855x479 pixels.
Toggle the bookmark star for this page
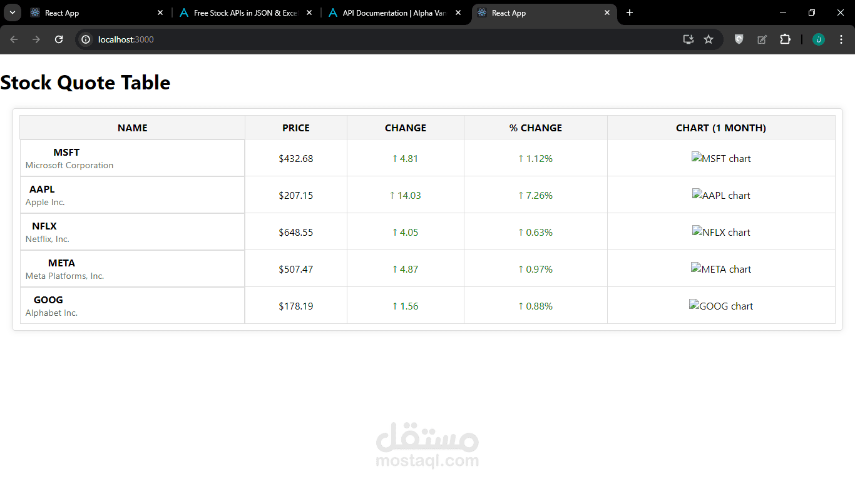point(709,39)
